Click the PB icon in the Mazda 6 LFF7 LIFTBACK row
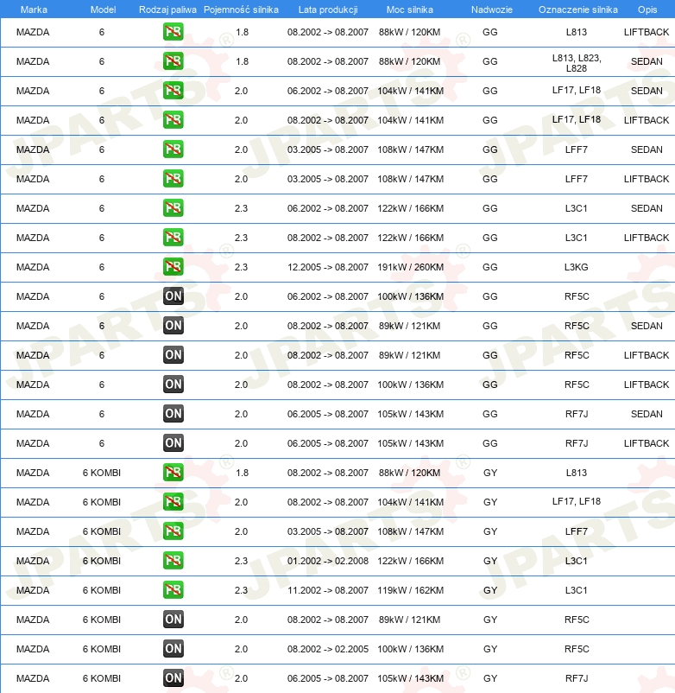The image size is (675, 693). click(173, 179)
